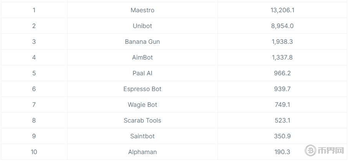Click the Maestro bot name
The height and width of the screenshot is (161, 348).
[x=142, y=10]
